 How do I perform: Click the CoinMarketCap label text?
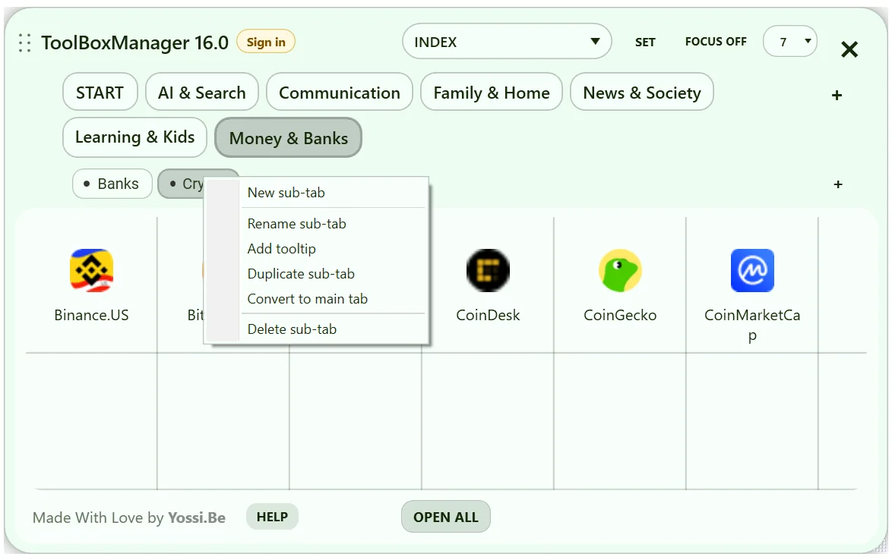(x=752, y=325)
